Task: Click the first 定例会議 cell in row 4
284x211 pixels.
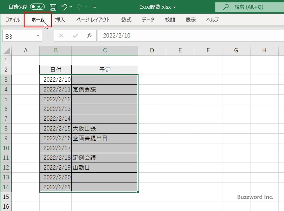Action: point(105,89)
